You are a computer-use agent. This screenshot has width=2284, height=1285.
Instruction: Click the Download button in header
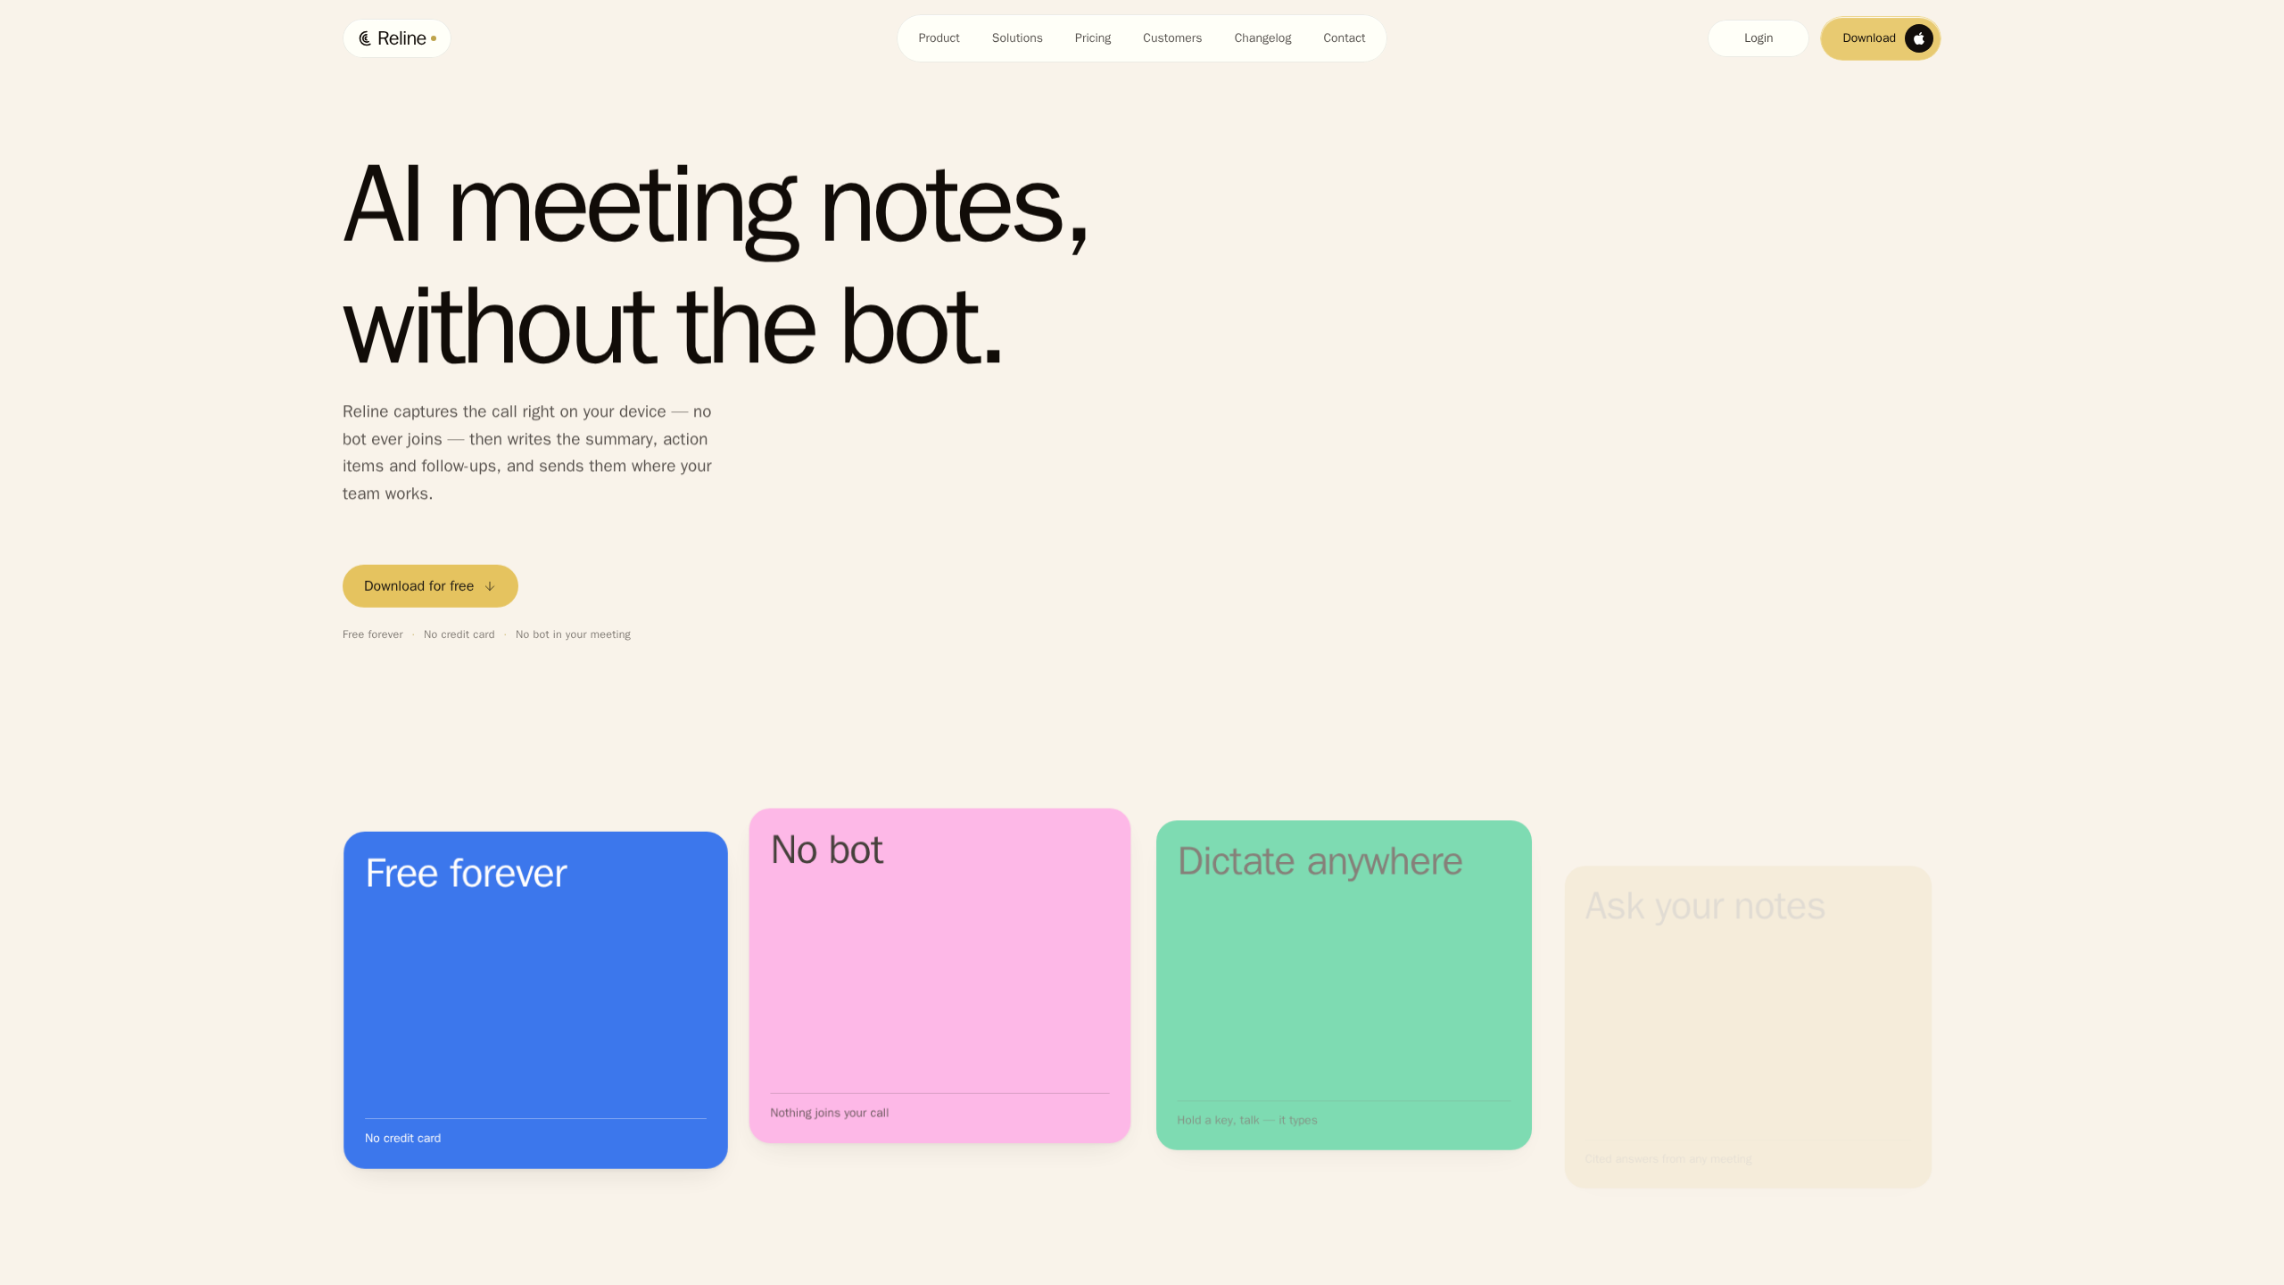click(1880, 38)
